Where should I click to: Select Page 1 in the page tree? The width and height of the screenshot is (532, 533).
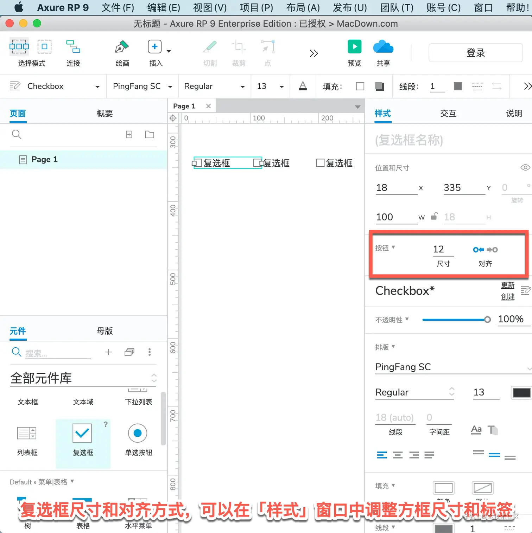[83, 160]
